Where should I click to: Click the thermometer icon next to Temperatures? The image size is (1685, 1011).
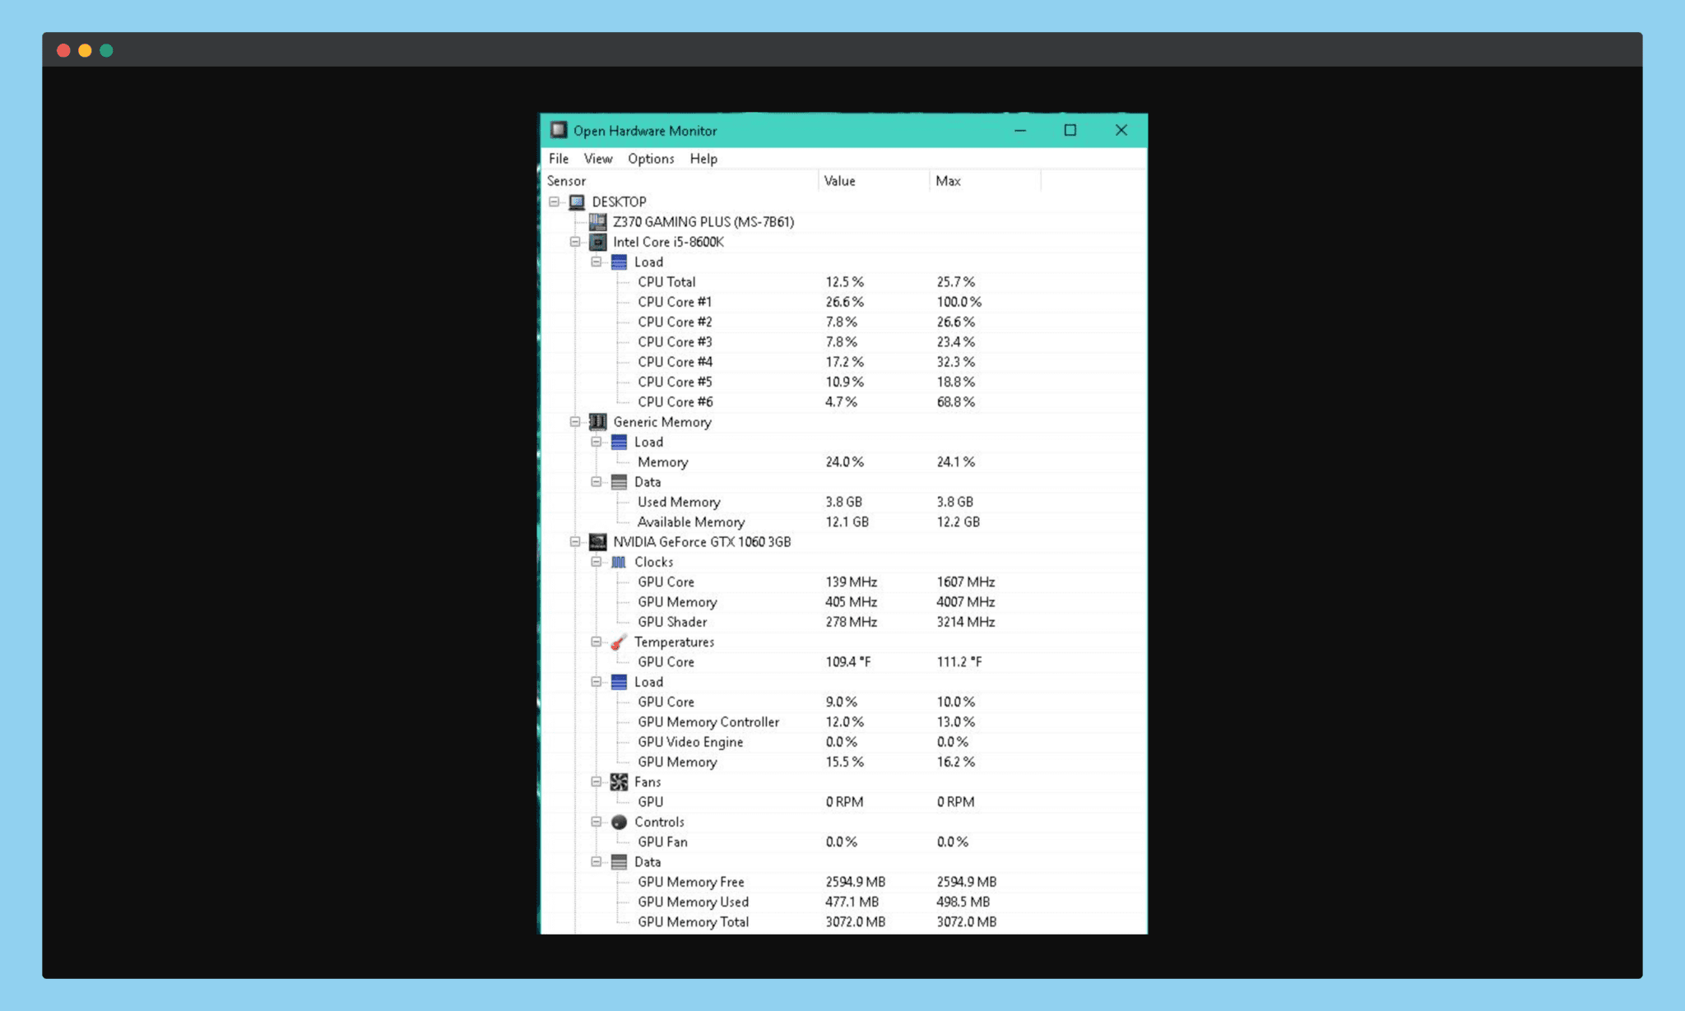(619, 642)
